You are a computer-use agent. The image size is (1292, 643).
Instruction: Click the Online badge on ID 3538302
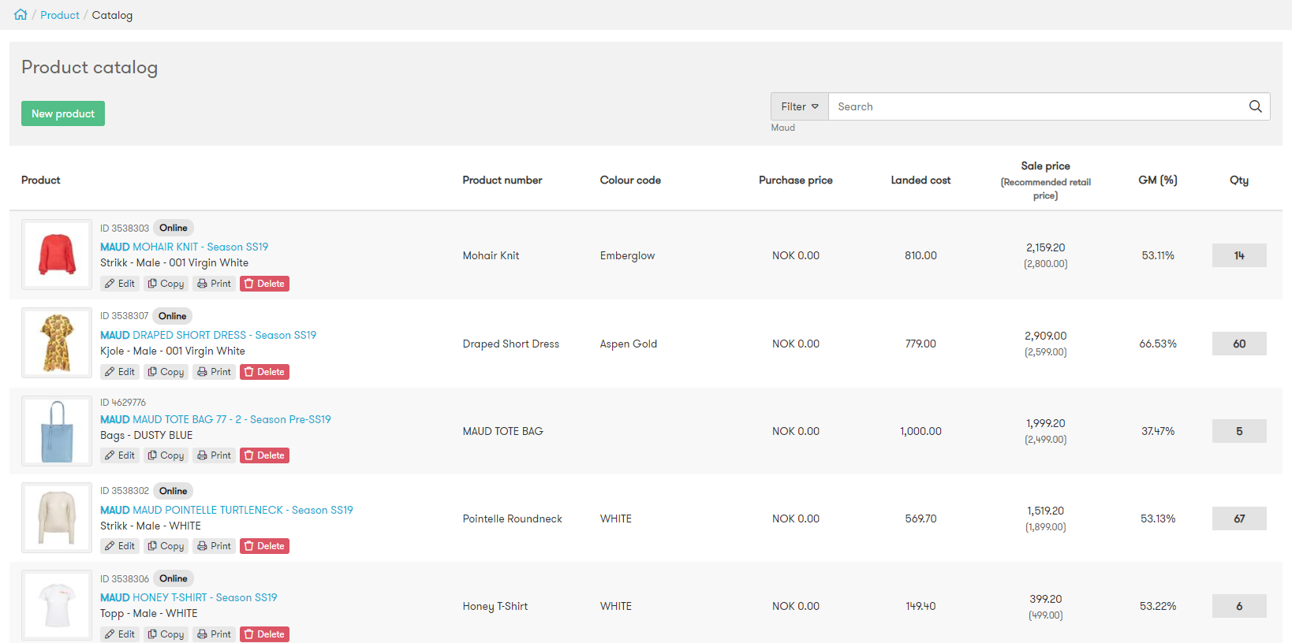point(174,491)
